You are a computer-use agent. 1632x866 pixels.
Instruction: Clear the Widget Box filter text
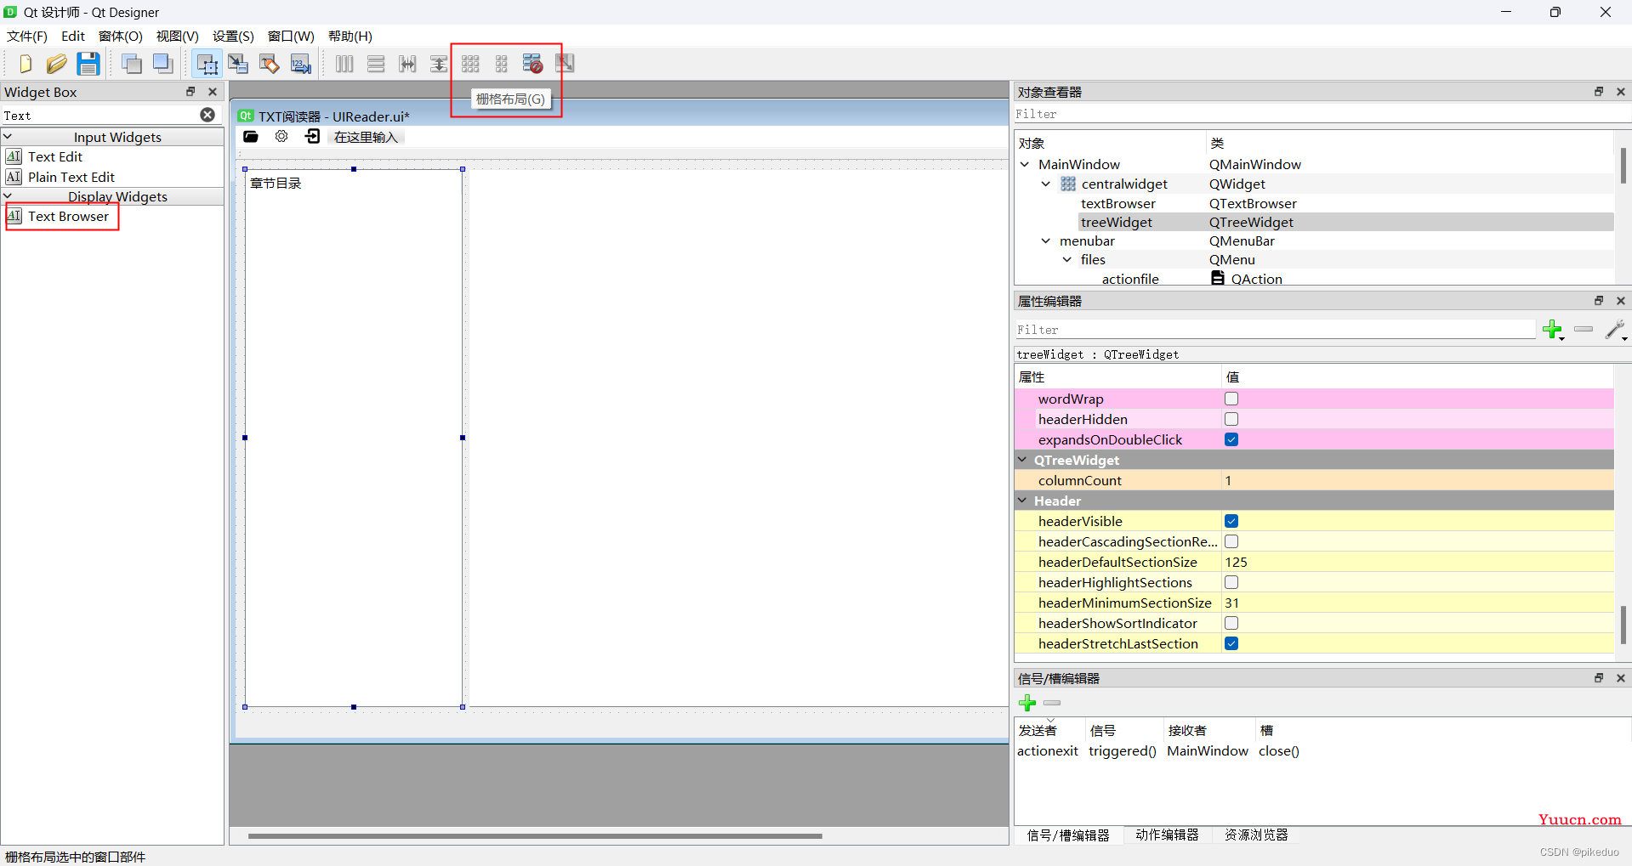[208, 115]
